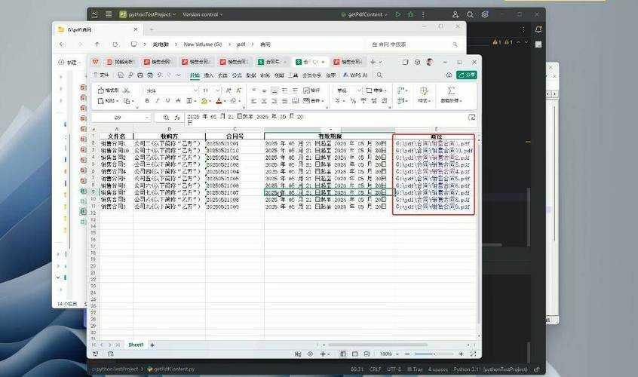Add a new WPS document tab

coord(373,62)
